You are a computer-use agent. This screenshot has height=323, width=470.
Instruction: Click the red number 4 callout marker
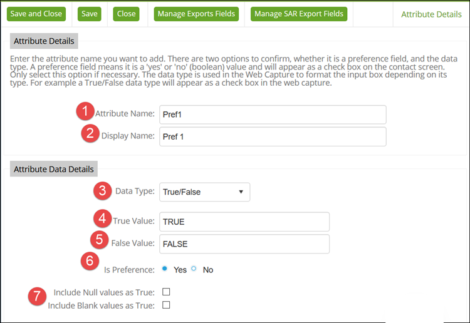tap(102, 220)
